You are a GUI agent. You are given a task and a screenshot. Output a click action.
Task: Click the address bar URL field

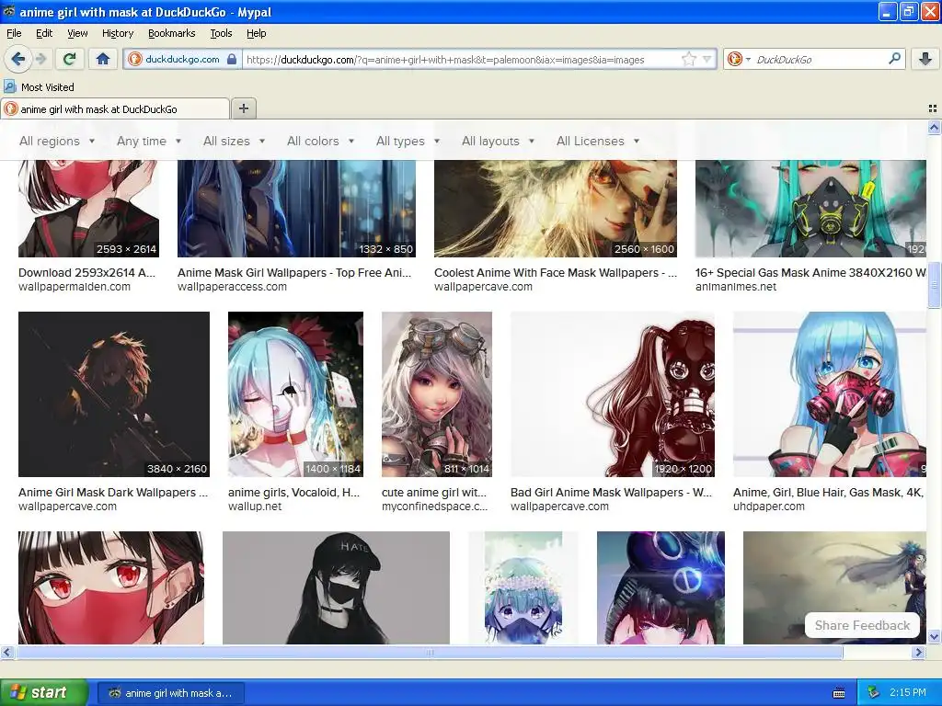pos(462,60)
